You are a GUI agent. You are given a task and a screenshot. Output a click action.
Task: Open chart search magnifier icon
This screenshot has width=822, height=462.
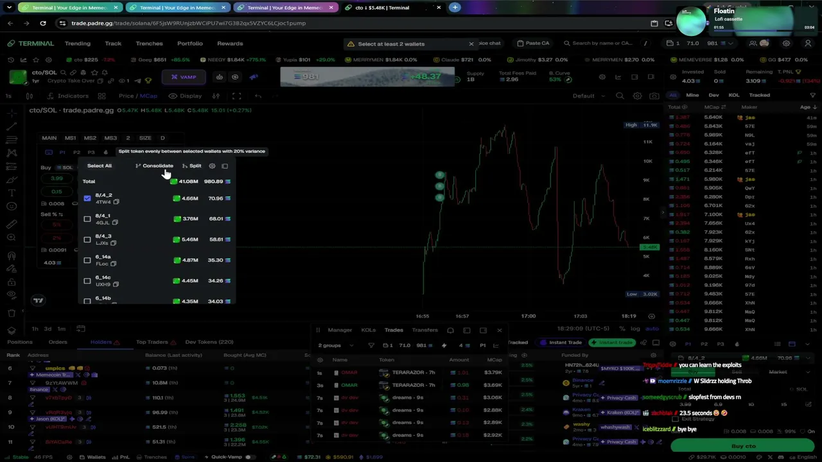[620, 96]
